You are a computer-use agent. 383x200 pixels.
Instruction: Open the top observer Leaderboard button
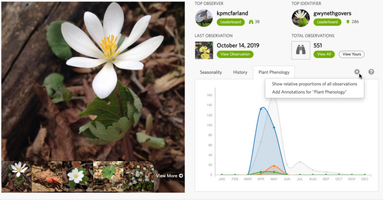(x=231, y=22)
